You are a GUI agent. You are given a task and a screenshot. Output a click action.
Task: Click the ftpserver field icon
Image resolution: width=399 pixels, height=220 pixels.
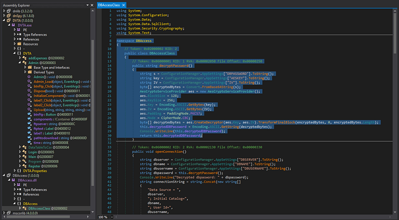tap(29, 124)
